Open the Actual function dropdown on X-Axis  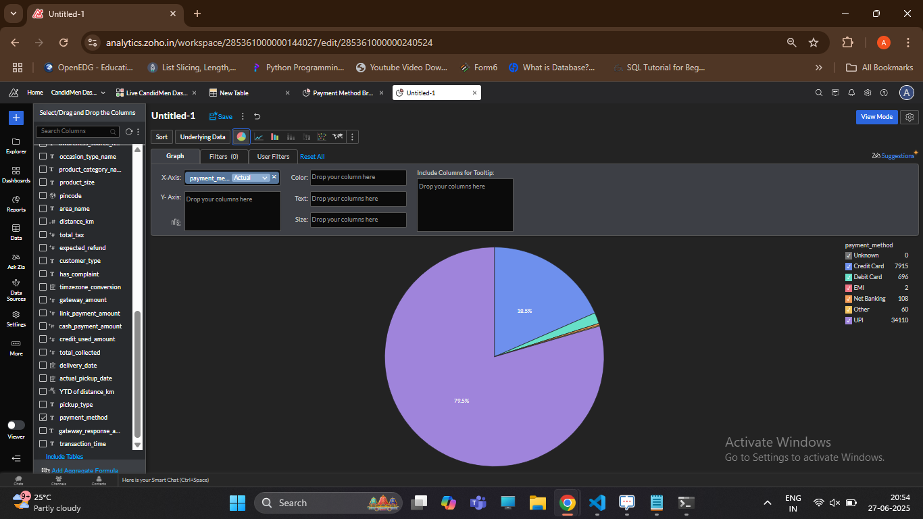(x=251, y=178)
